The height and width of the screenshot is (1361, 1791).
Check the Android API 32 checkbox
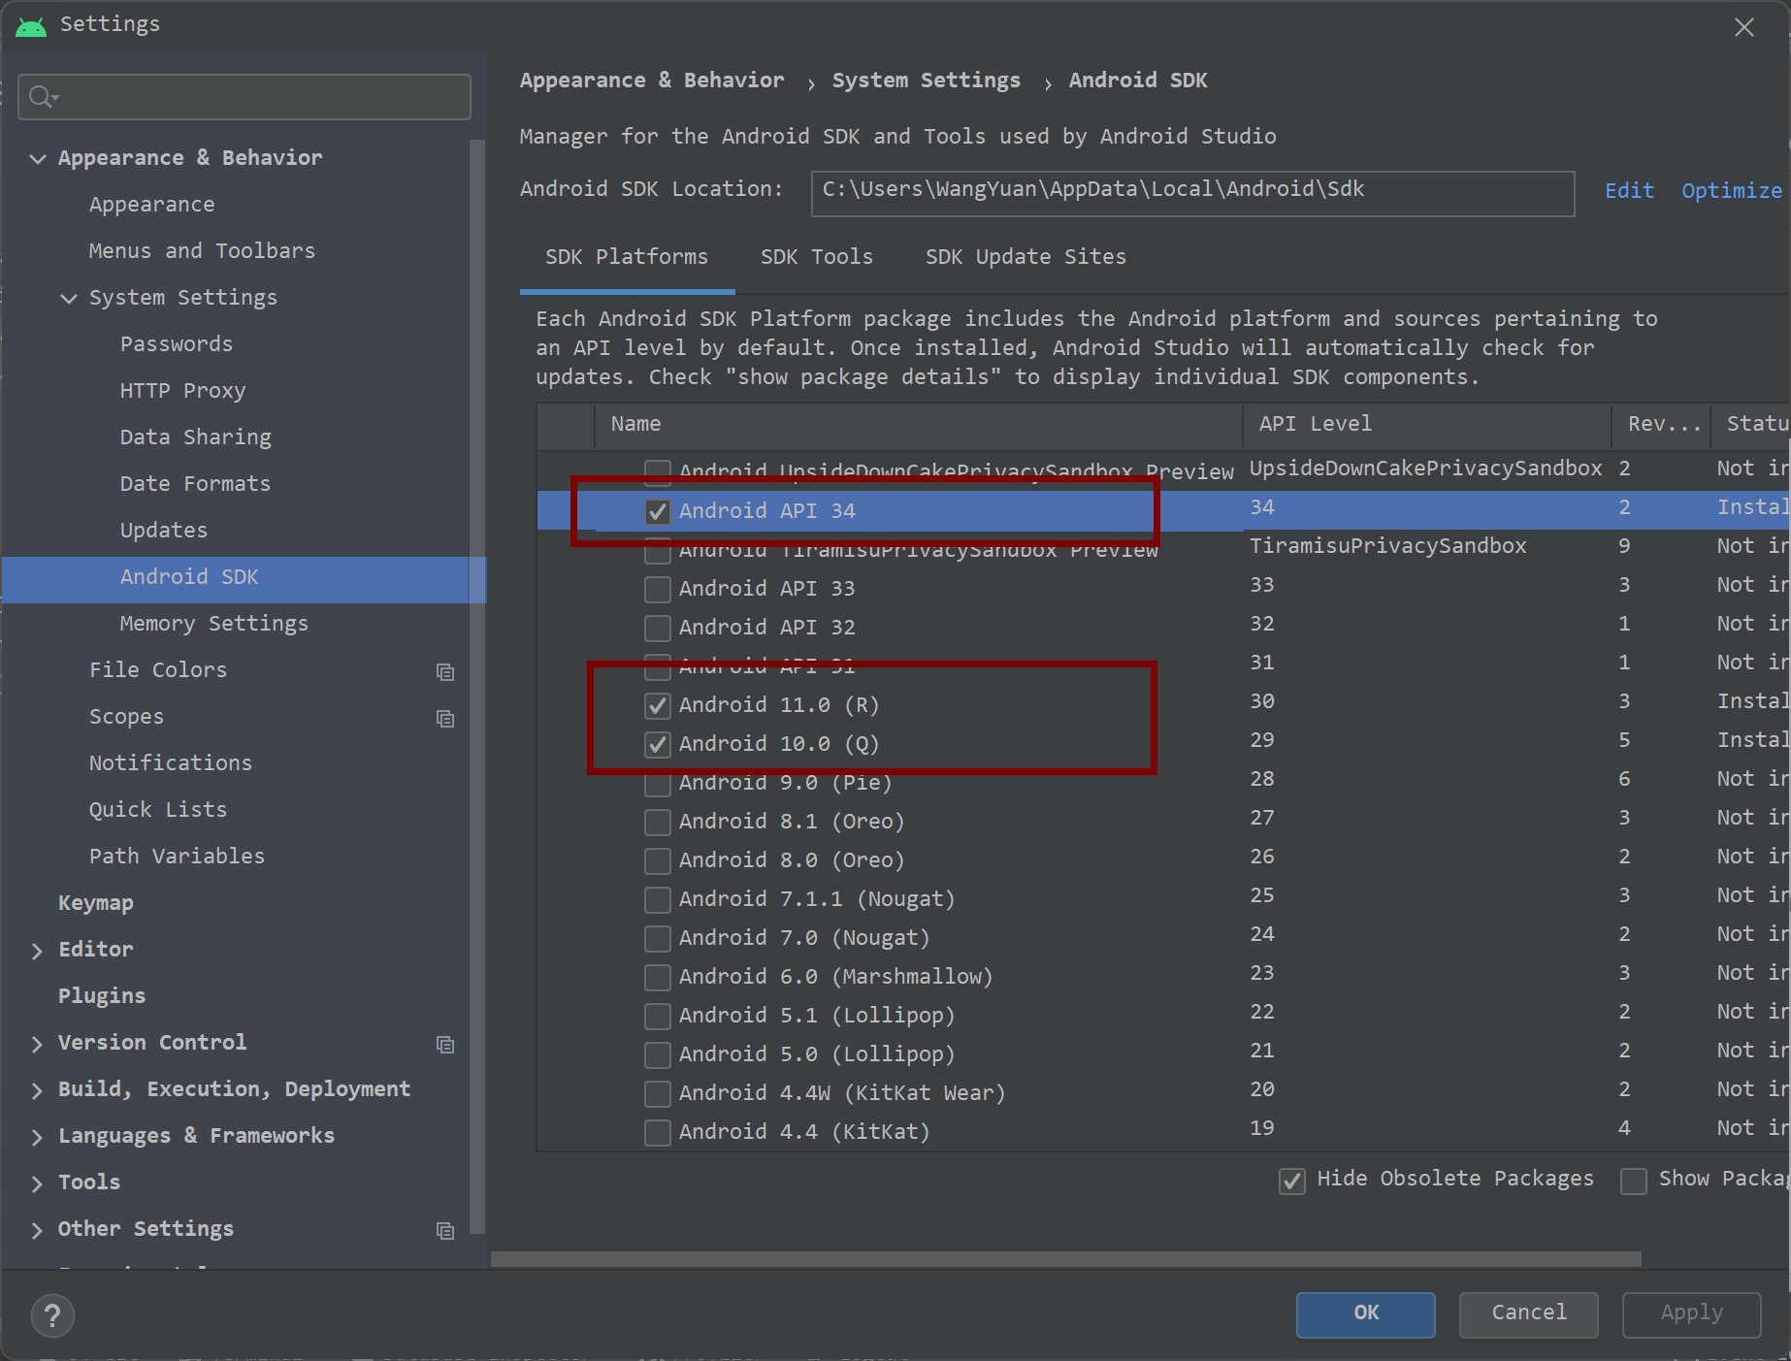coord(658,628)
